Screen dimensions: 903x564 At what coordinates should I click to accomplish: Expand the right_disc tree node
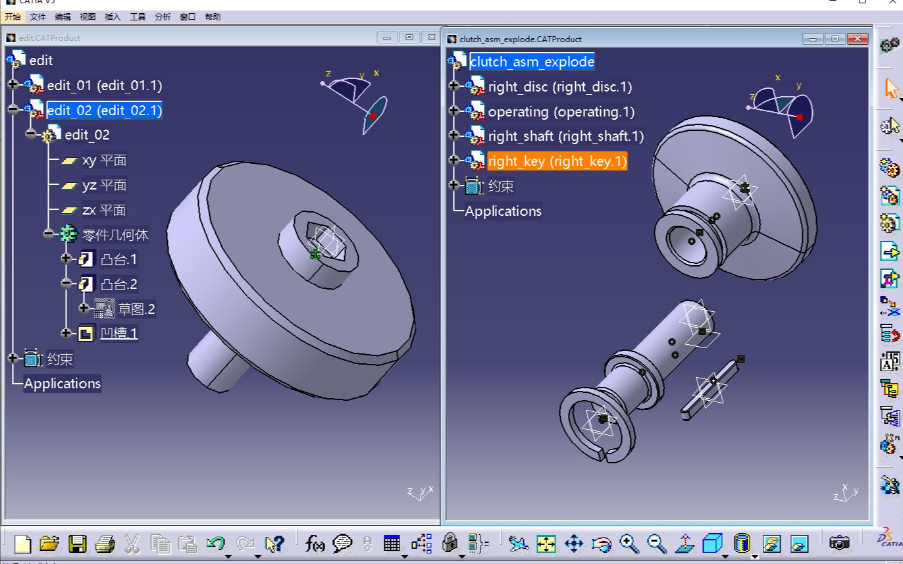tap(453, 86)
